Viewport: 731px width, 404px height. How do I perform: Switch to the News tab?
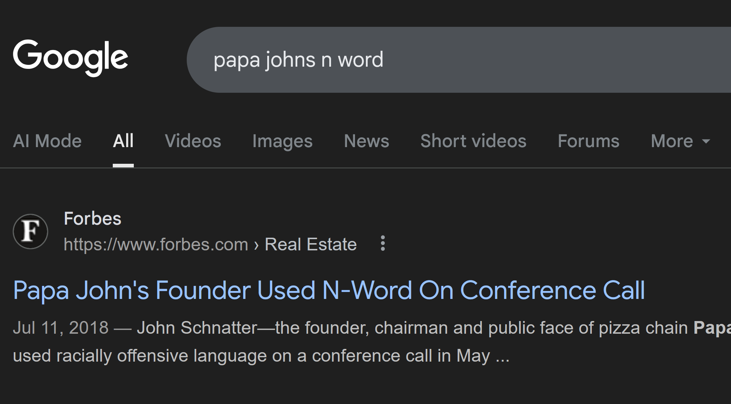click(x=366, y=141)
